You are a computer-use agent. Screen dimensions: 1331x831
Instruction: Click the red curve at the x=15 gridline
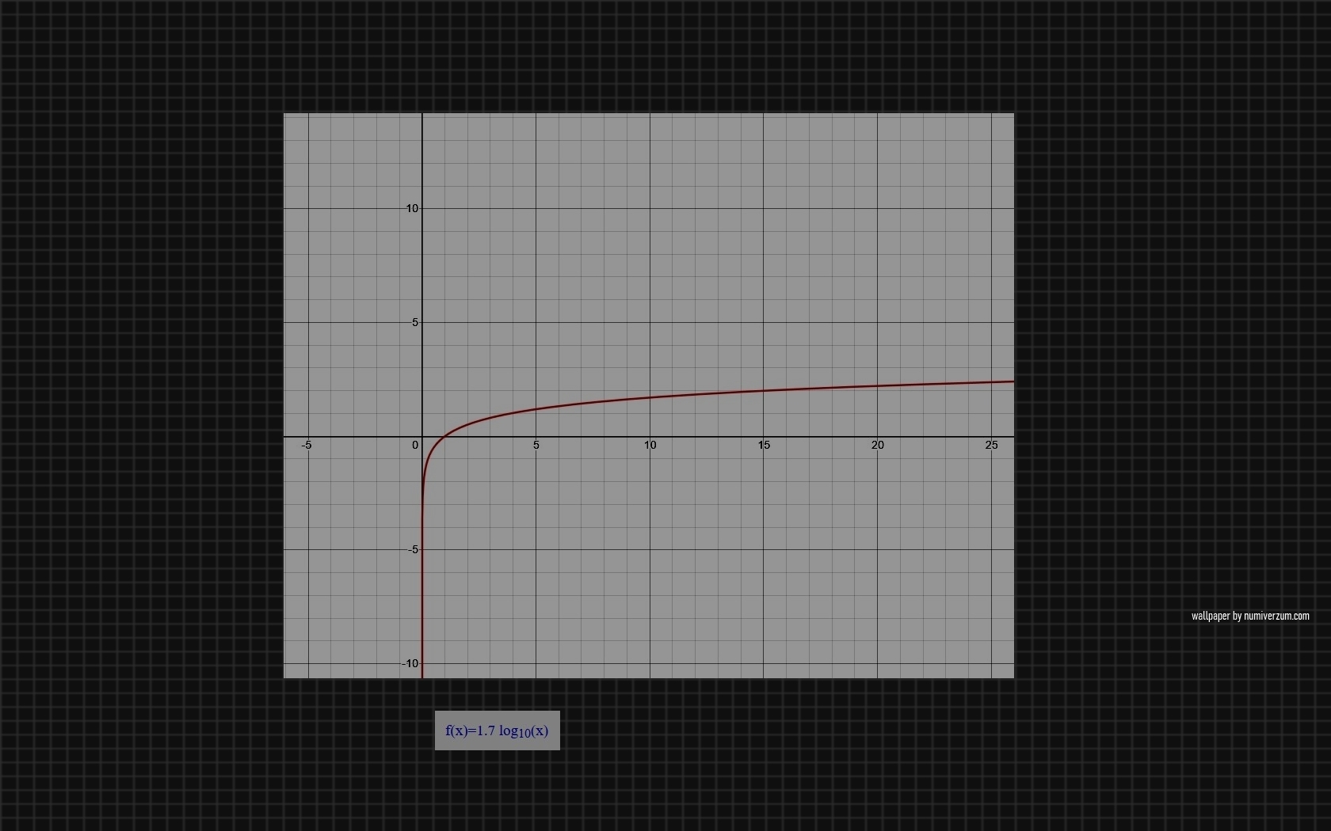point(764,391)
